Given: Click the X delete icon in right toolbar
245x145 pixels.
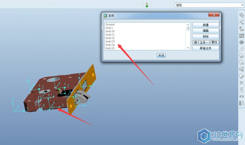Looking at the screenshot, I should [x=241, y=83].
